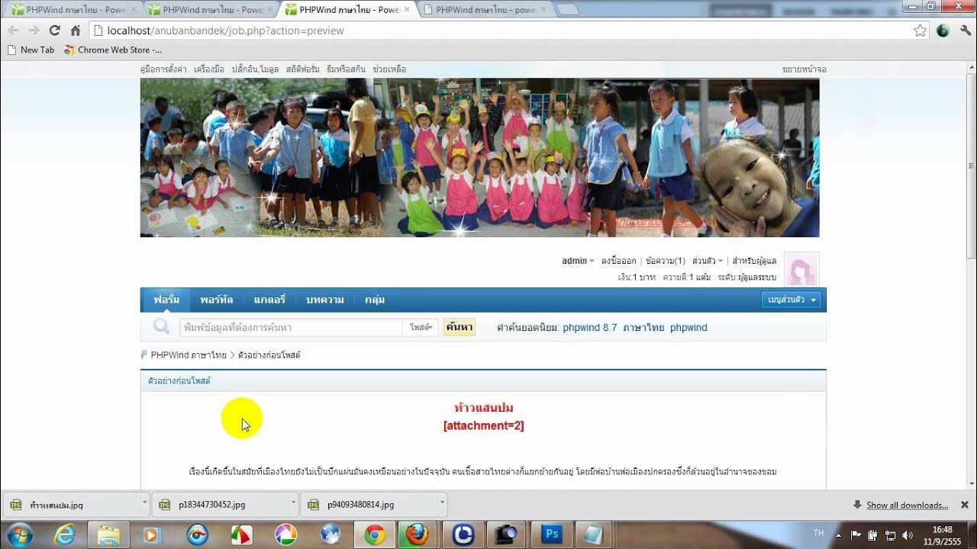This screenshot has height=549, width=977.
Task: Switch to Firefox on the taskbar
Action: [x=418, y=535]
